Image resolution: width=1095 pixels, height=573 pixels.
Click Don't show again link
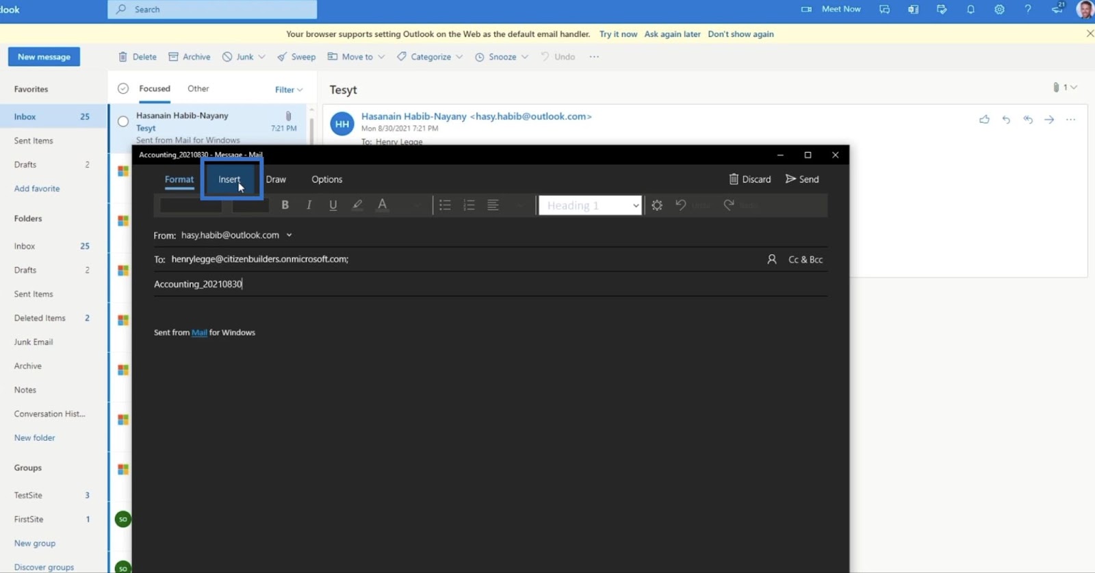coord(740,34)
